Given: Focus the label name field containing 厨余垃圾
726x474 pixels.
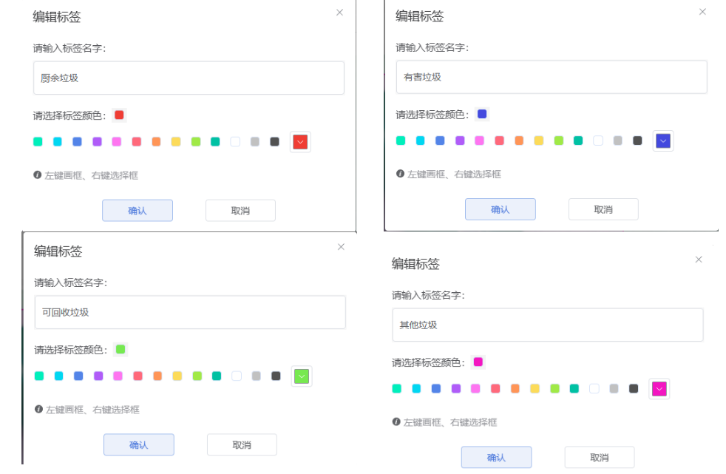Looking at the screenshot, I should [x=189, y=78].
